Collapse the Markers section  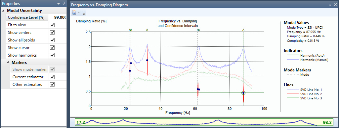click(x=8, y=63)
